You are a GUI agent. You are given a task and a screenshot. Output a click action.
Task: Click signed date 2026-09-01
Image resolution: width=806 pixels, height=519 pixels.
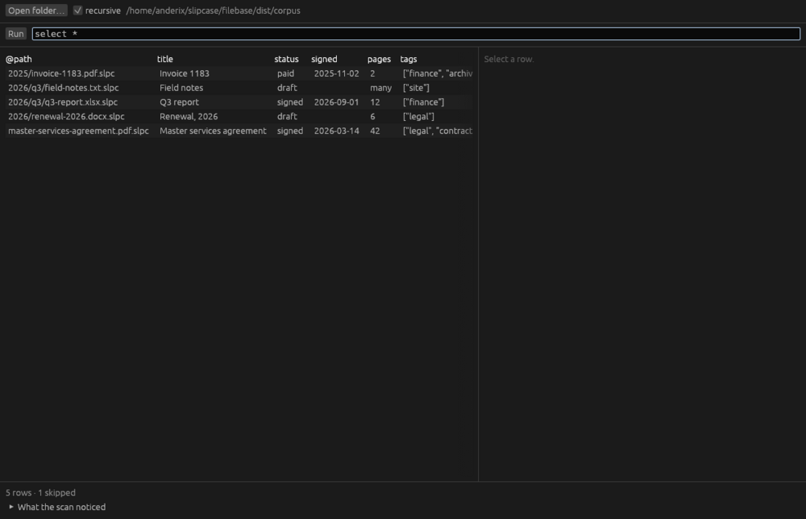(x=337, y=102)
